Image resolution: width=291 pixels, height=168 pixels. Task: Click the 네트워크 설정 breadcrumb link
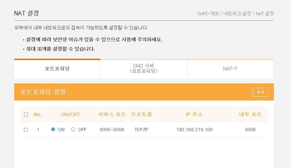(x=237, y=14)
